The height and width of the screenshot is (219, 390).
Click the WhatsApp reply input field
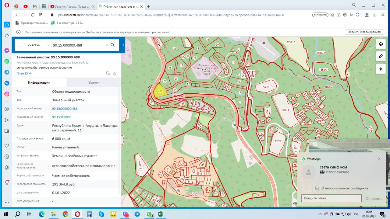point(331,198)
